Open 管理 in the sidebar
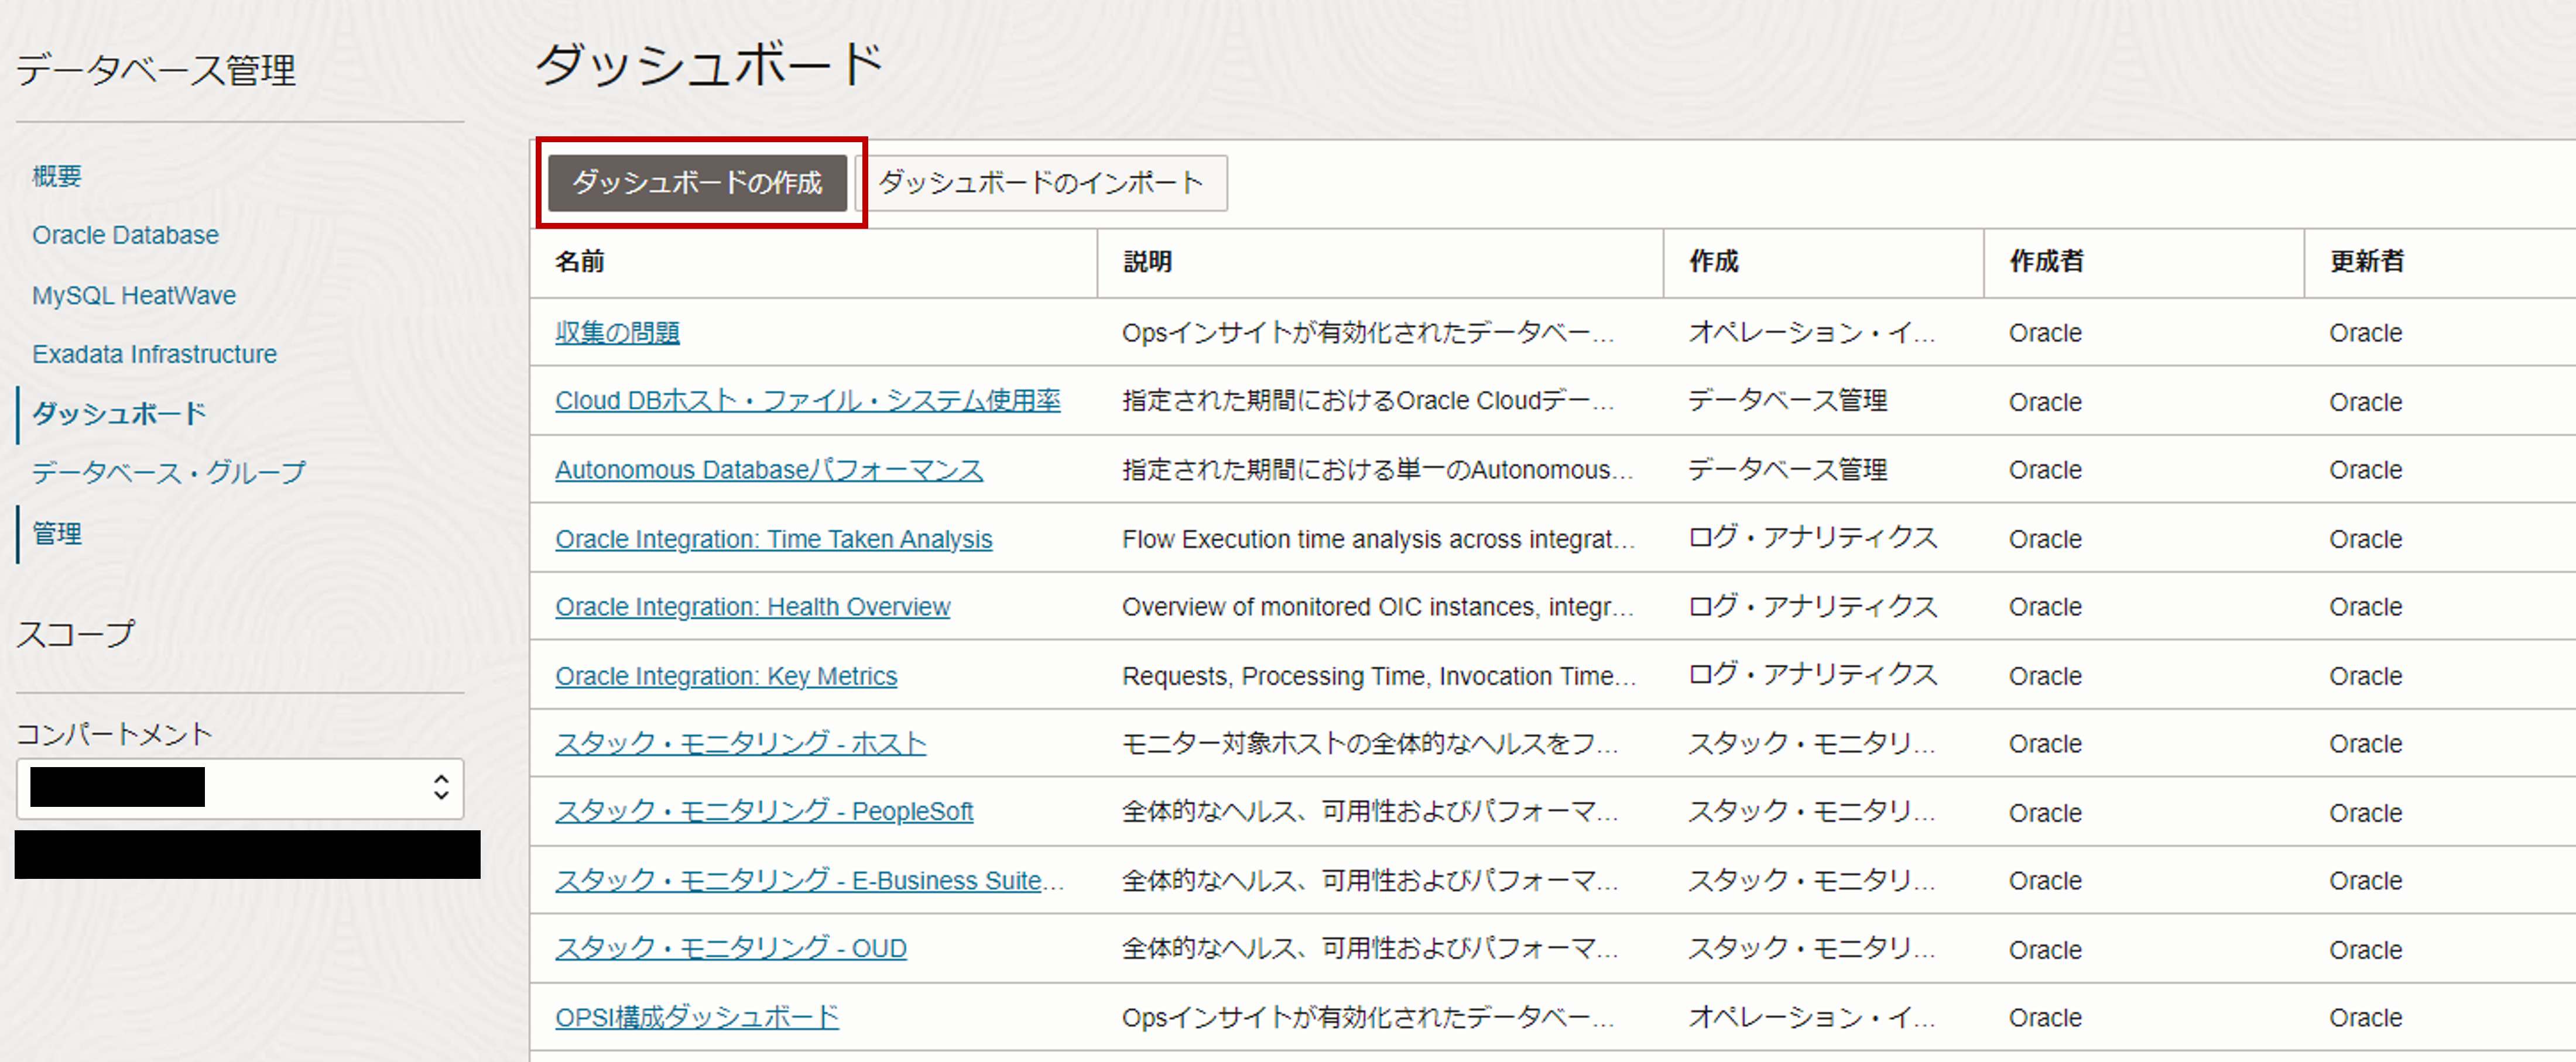2576x1062 pixels. (57, 534)
